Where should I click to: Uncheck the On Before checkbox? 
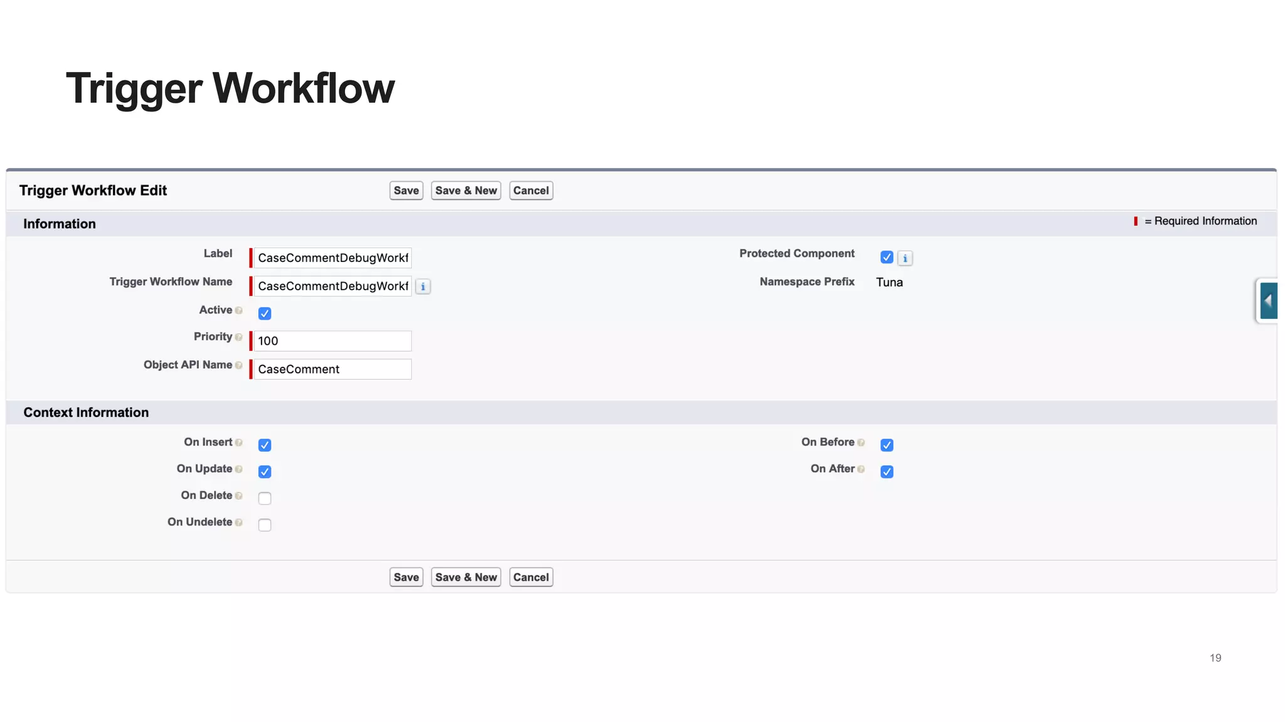click(x=887, y=445)
